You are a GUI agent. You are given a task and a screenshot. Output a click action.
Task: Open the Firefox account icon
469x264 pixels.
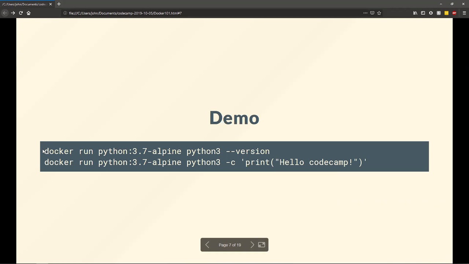tap(431, 13)
